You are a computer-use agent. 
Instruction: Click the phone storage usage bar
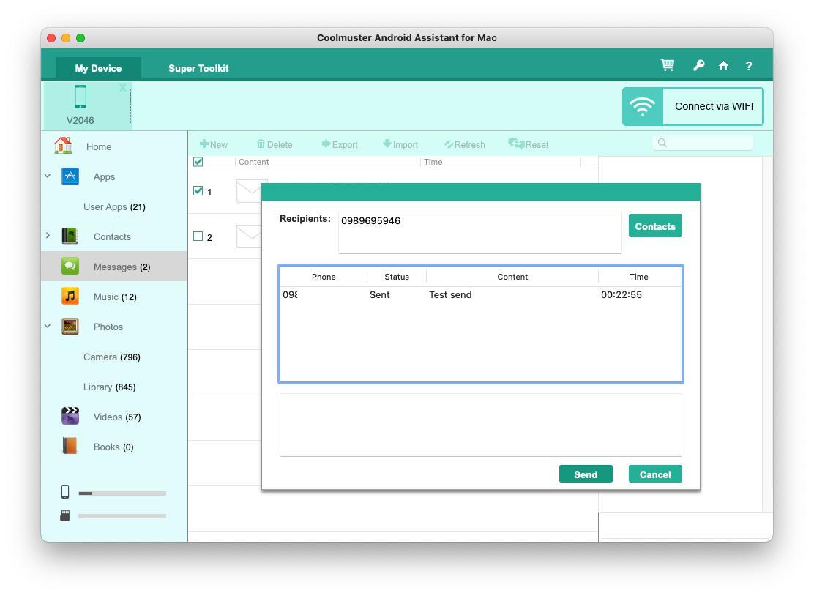coord(122,493)
